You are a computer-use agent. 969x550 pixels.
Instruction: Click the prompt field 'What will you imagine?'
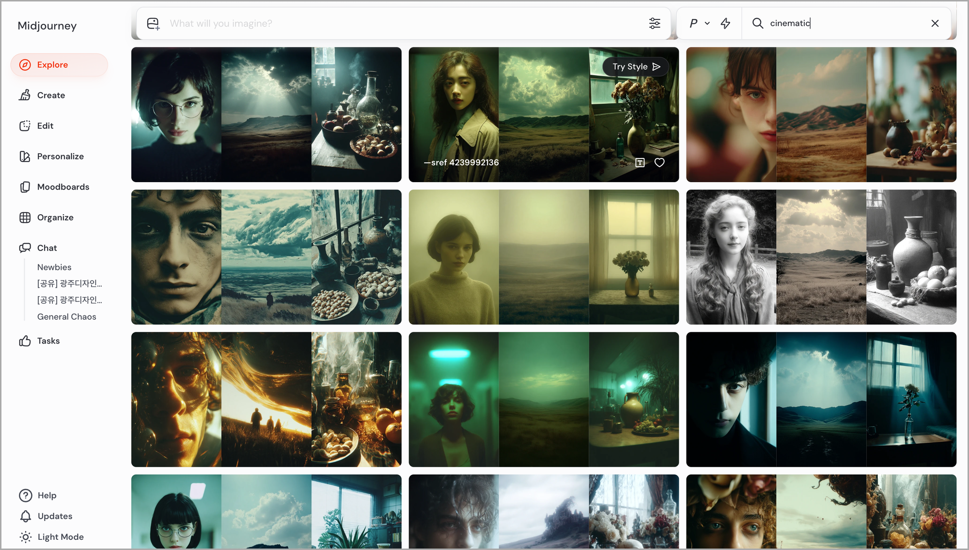point(388,23)
